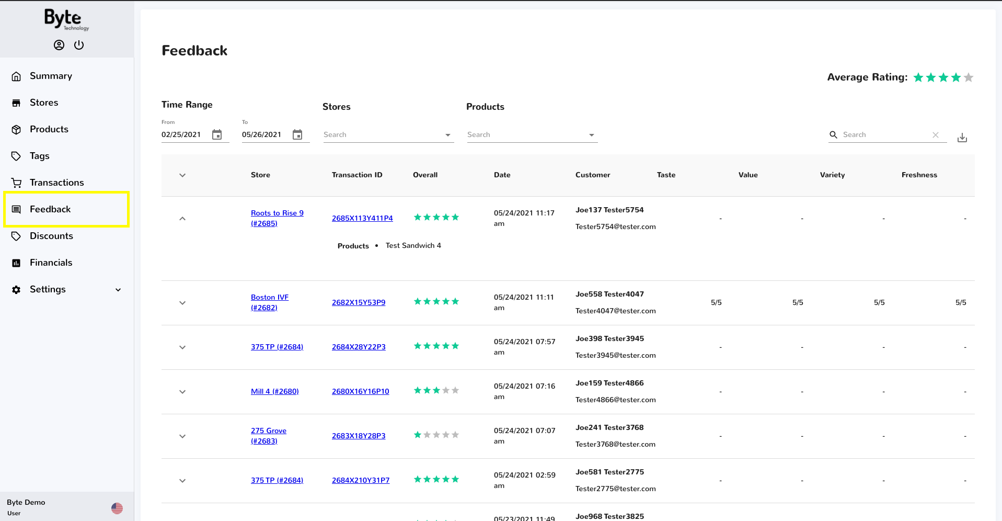
Task: Open Stores menu item
Action: click(x=44, y=103)
